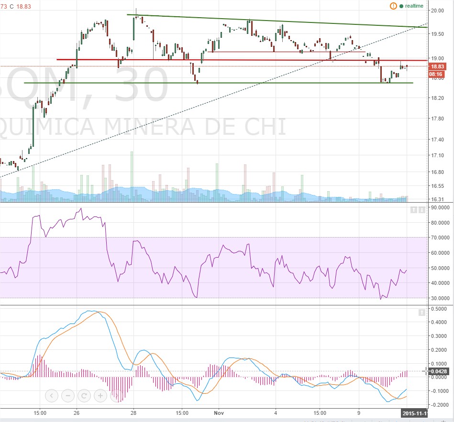Click the 26 date label on time axis
Image resolution: width=454 pixels, height=422 pixels.
[77, 413]
